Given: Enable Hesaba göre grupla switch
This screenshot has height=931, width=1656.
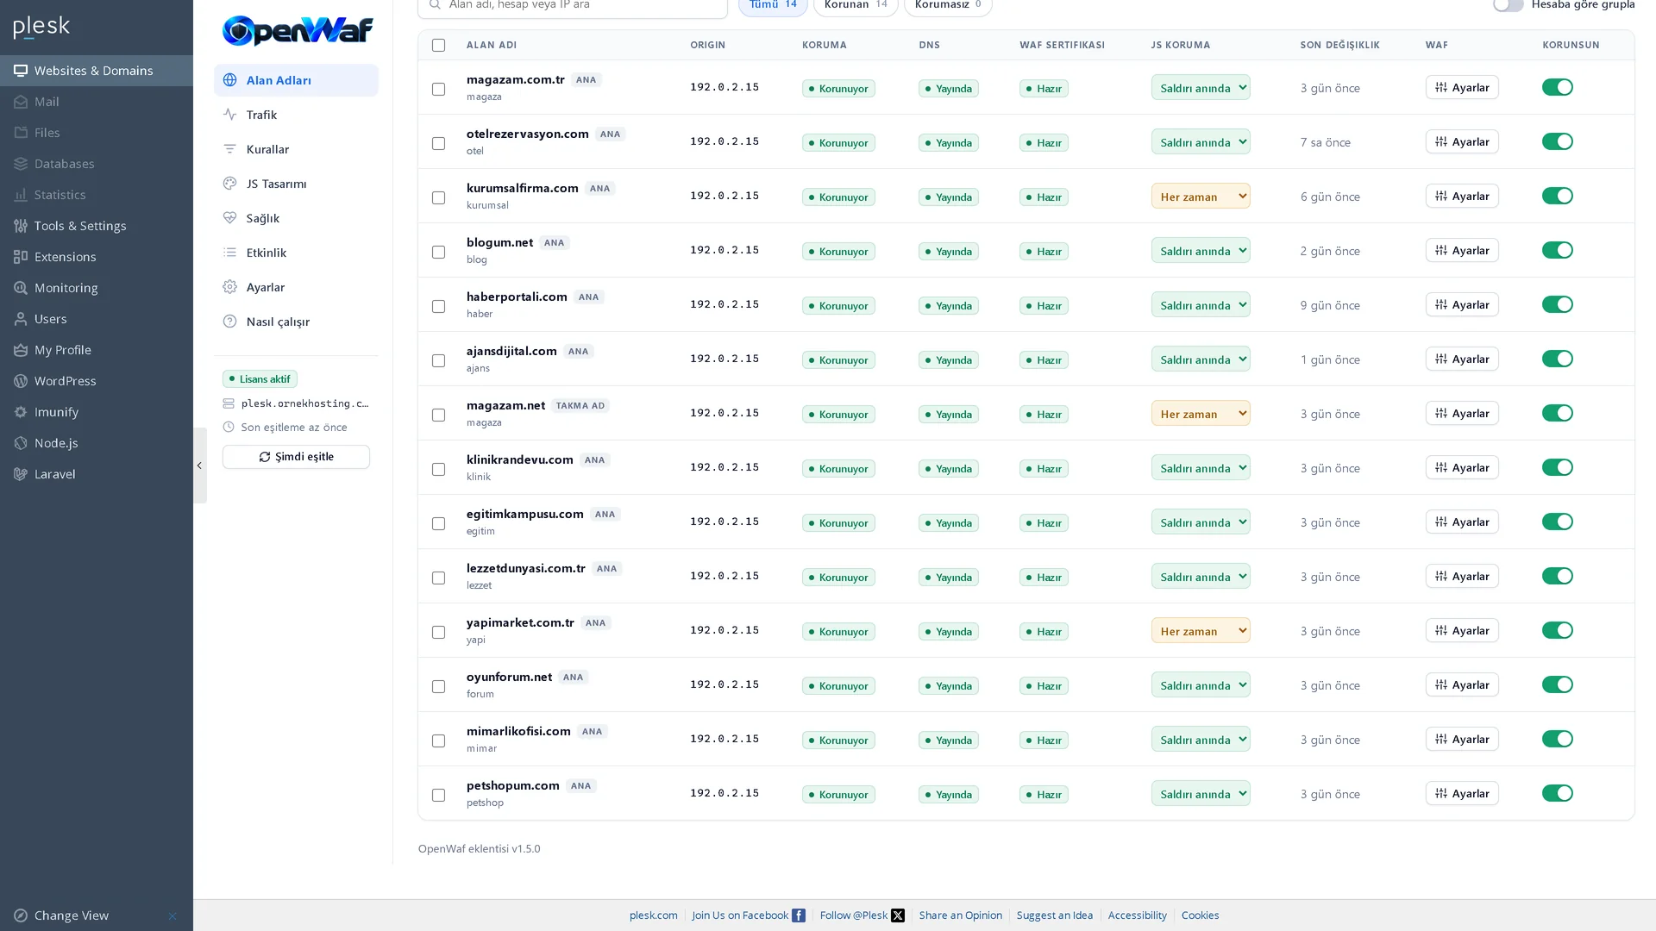Looking at the screenshot, I should pyautogui.click(x=1509, y=4).
